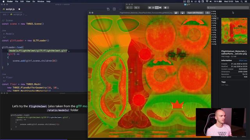Click the Dimensions value 2048×2048
The width and height of the screenshot is (250, 140).
click(x=243, y=72)
